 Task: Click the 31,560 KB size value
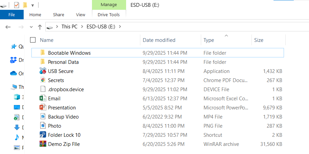click(271, 144)
